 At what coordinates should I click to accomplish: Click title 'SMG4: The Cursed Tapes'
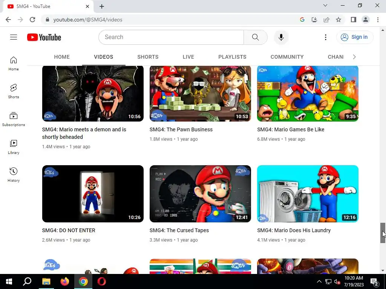179,231
